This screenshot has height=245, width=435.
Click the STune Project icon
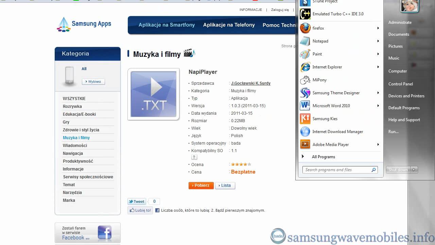(x=305, y=3)
